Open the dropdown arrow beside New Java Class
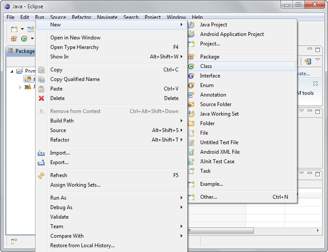 point(32,39)
